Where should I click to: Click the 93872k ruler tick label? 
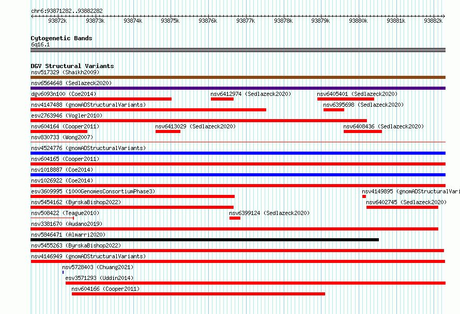coord(57,21)
